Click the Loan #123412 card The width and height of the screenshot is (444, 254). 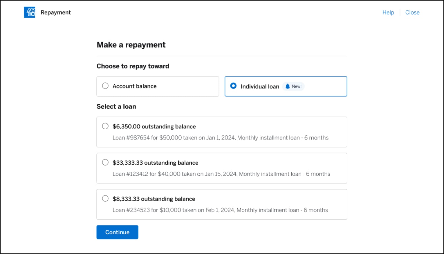[222, 168]
